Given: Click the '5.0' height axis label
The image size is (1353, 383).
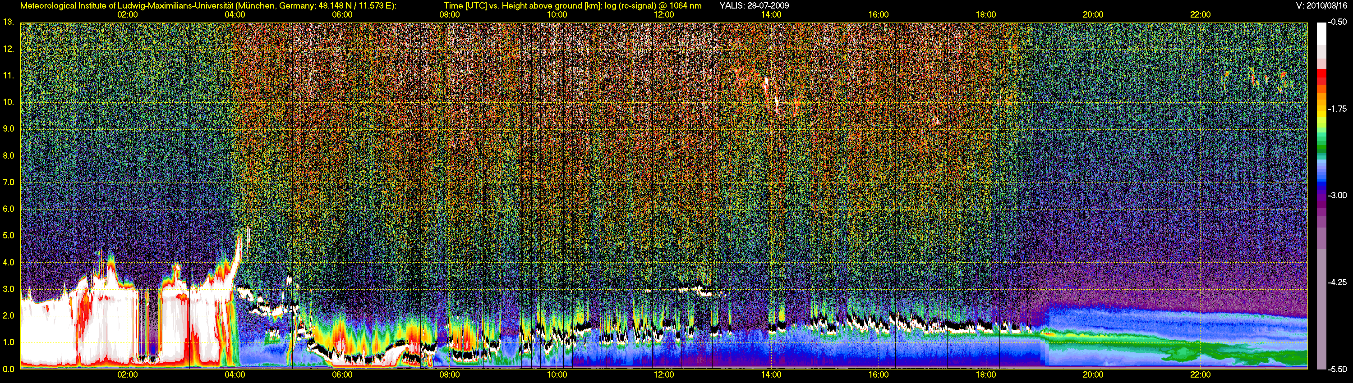Looking at the screenshot, I should (9, 236).
